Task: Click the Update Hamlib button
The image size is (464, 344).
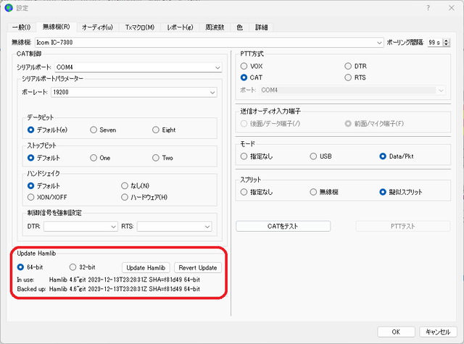Action: [146, 268]
